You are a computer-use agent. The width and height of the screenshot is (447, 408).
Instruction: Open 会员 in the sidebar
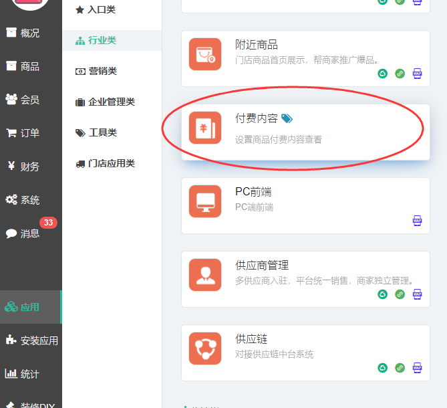pyautogui.click(x=31, y=100)
